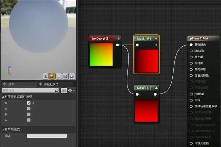Collapse the TexCoord[0] node preview

pyautogui.click(x=118, y=39)
